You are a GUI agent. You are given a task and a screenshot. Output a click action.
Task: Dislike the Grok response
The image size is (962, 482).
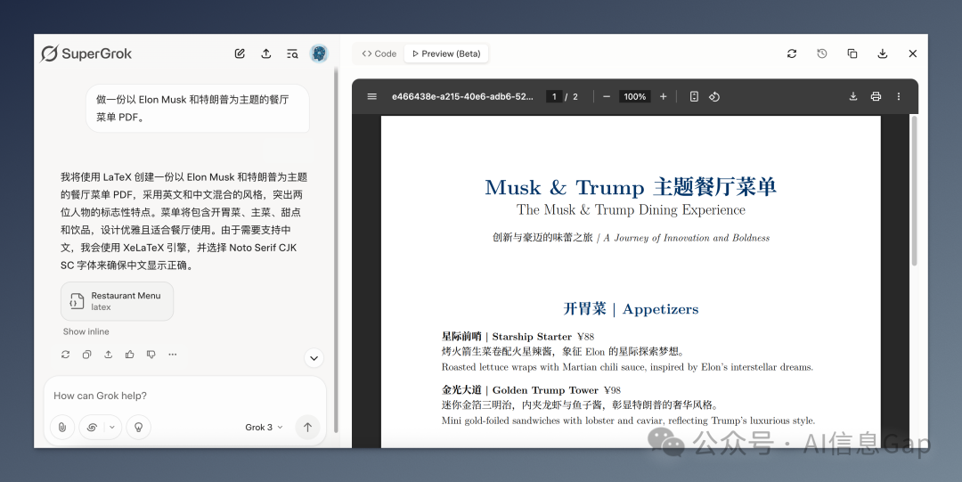point(151,355)
